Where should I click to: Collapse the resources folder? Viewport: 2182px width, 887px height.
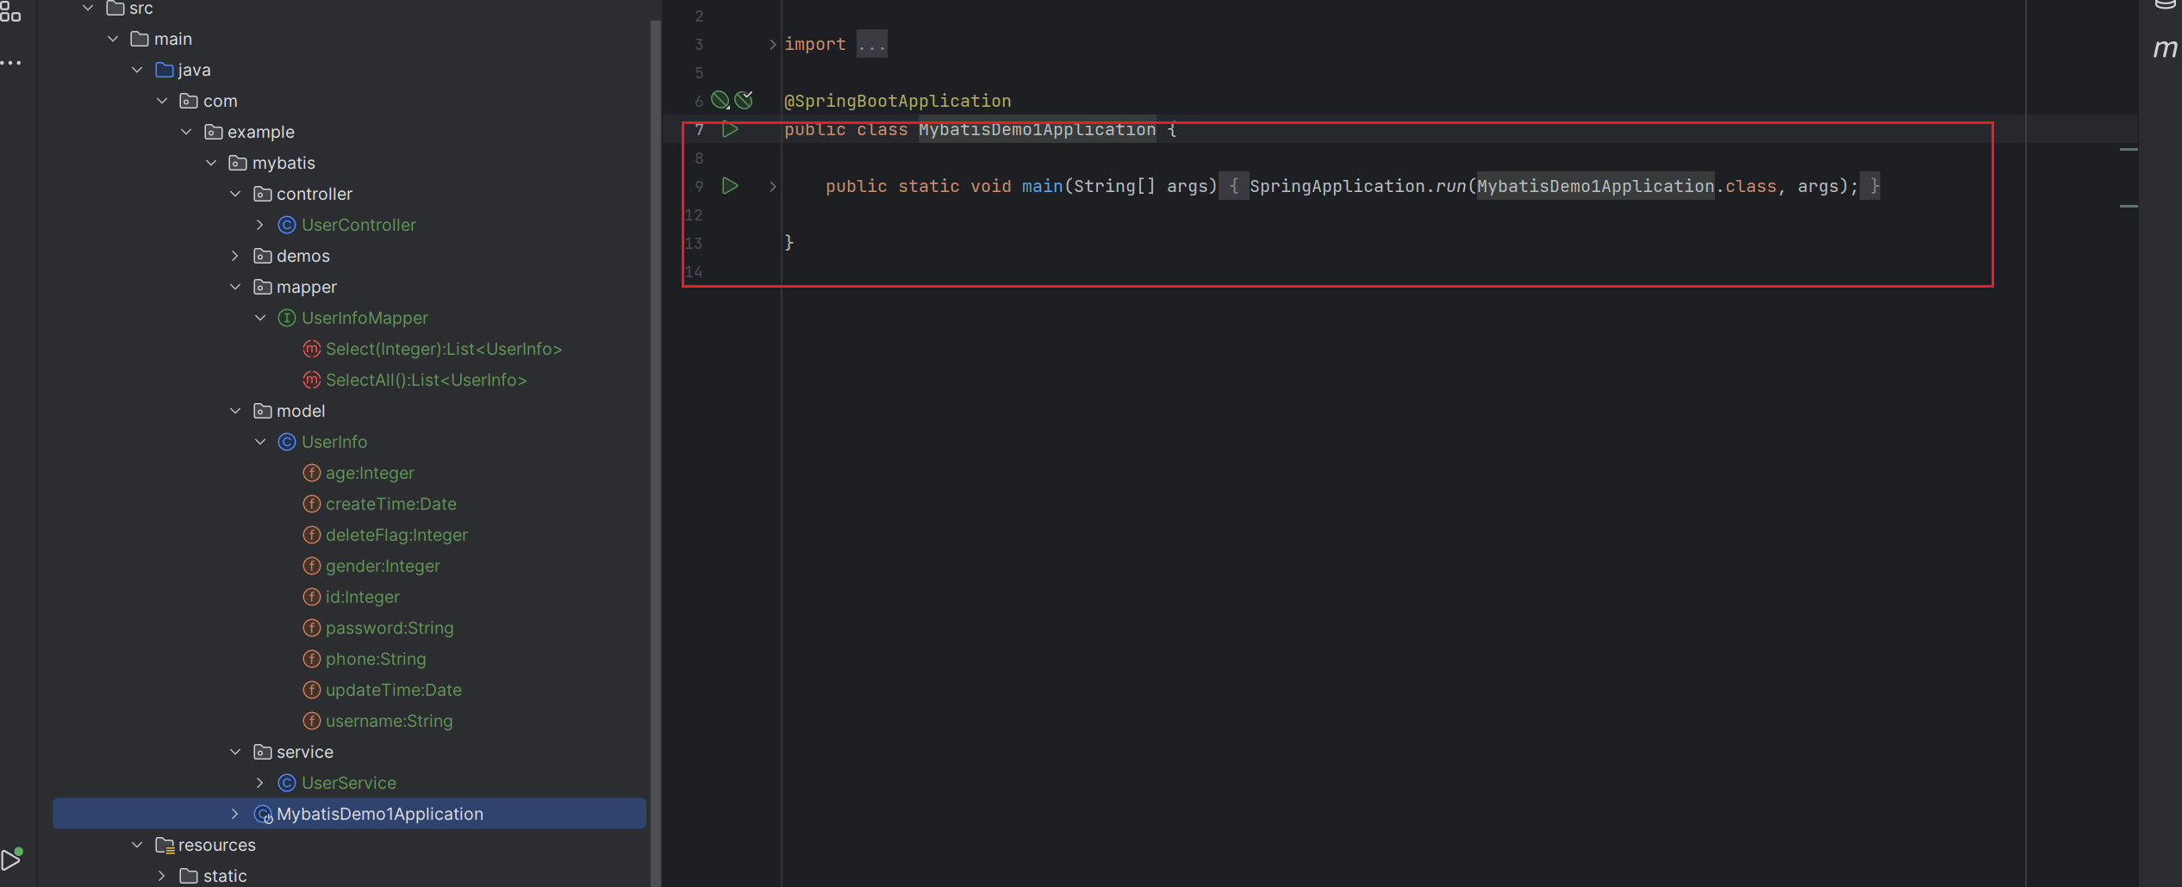coord(137,845)
